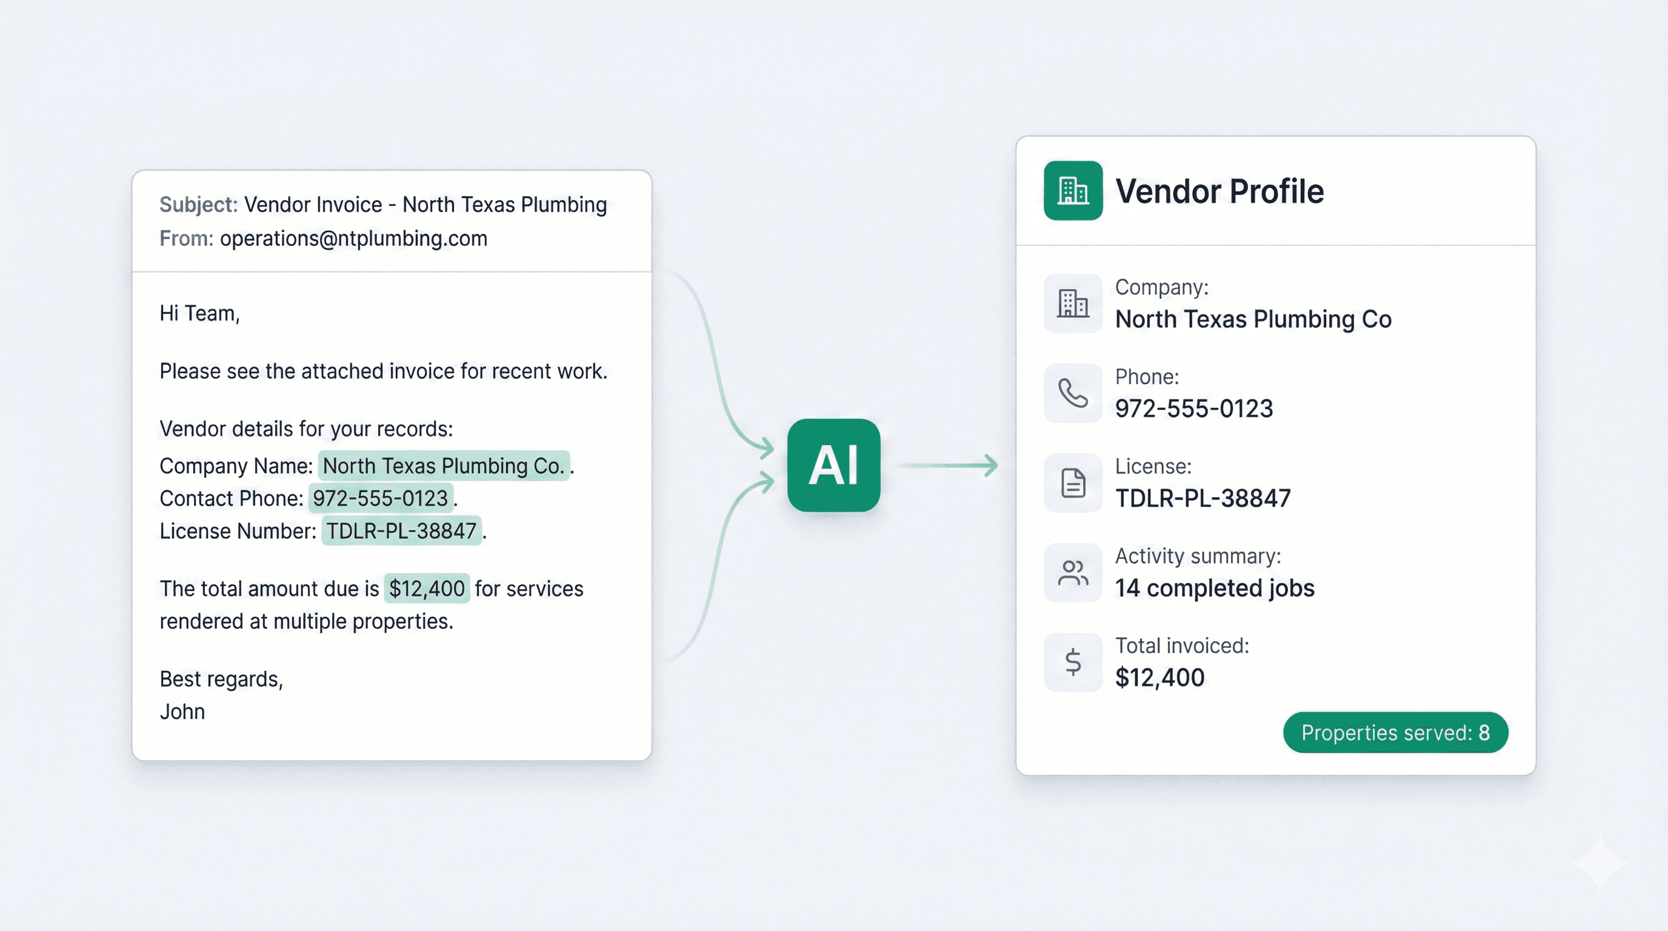Click the highlighted phone number 972-555-0123
This screenshot has width=1668, height=931.
coord(381,498)
